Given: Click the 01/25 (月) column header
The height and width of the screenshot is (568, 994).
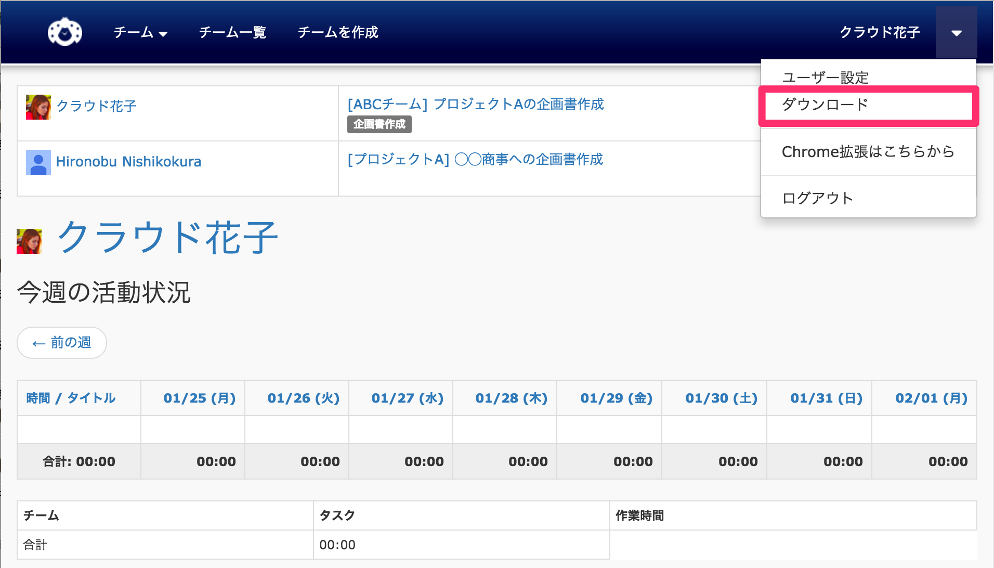Looking at the screenshot, I should tap(199, 398).
